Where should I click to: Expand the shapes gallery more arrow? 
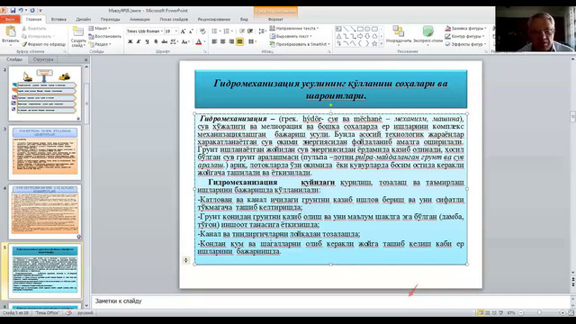pos(382,44)
